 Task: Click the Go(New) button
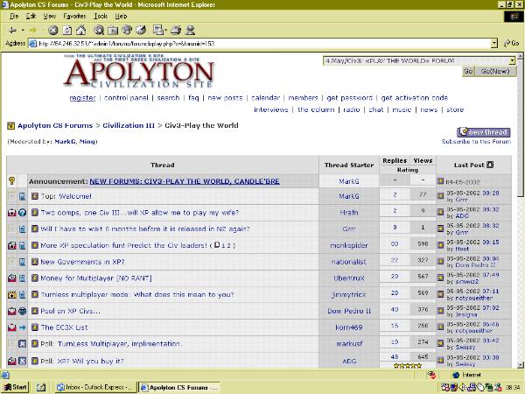click(x=495, y=72)
